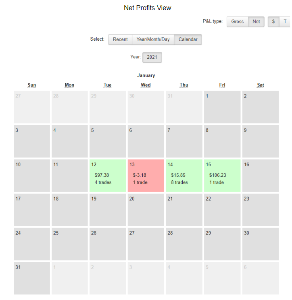
Task: Click the 2021 year button
Action: click(152, 57)
